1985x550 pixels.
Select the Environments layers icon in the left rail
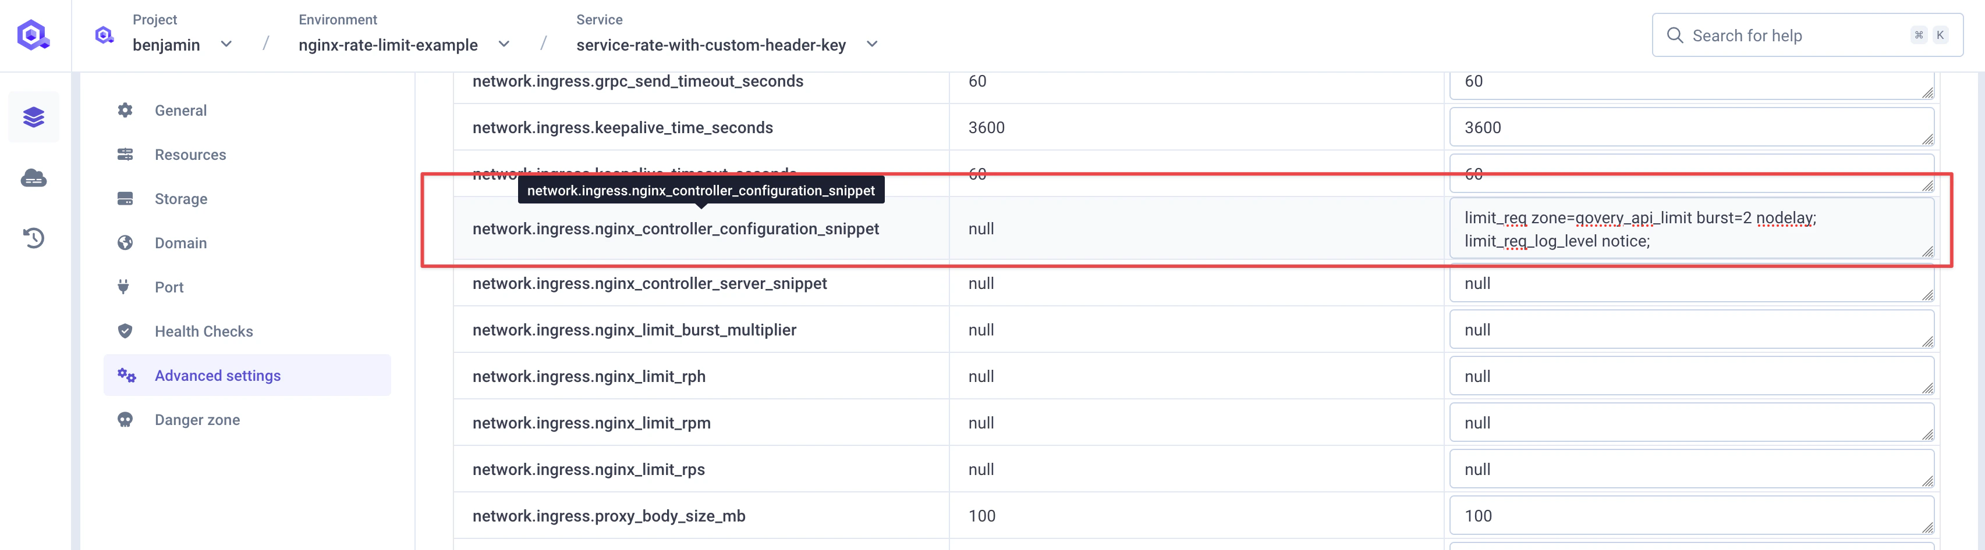pos(34,117)
